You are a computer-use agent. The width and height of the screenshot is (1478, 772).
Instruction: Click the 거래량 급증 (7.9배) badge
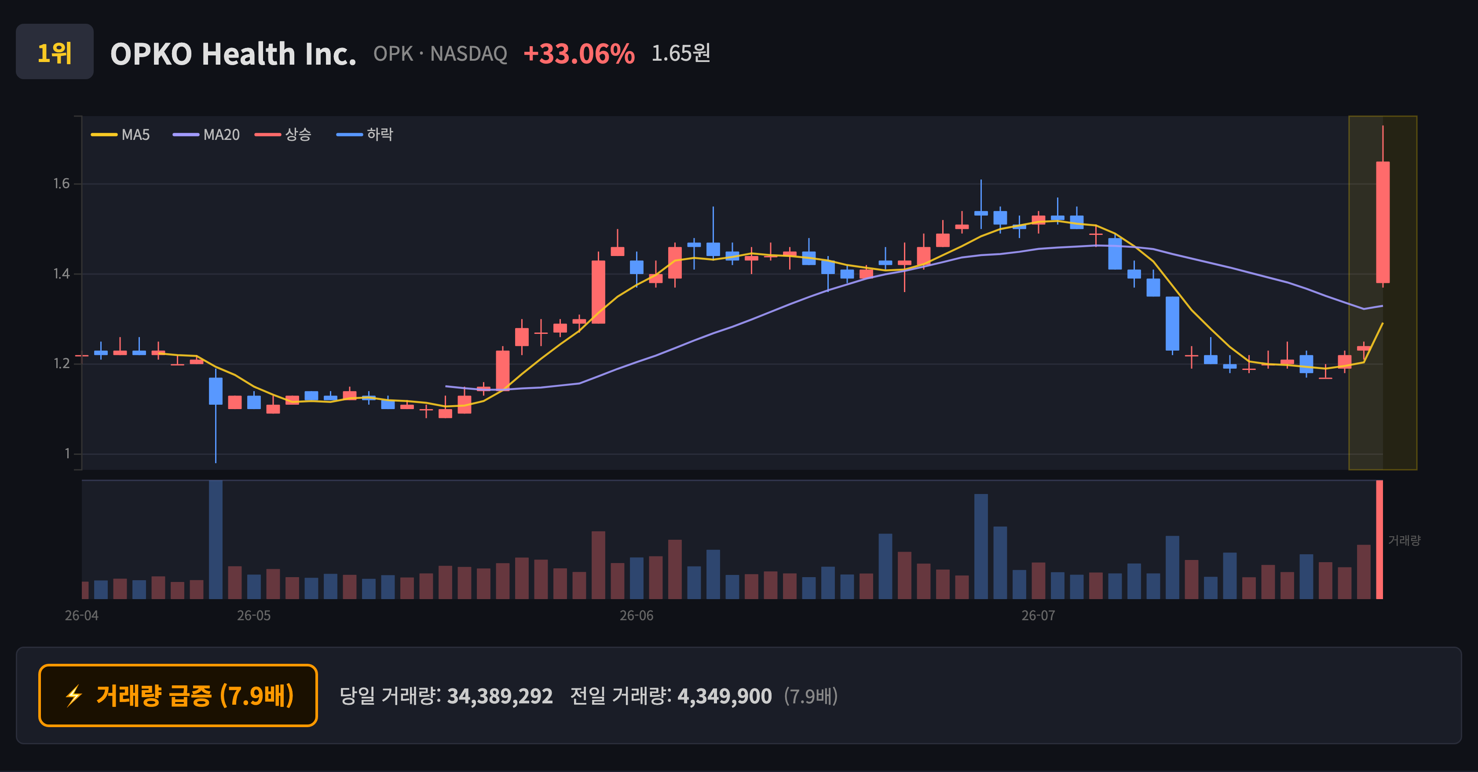(x=178, y=695)
